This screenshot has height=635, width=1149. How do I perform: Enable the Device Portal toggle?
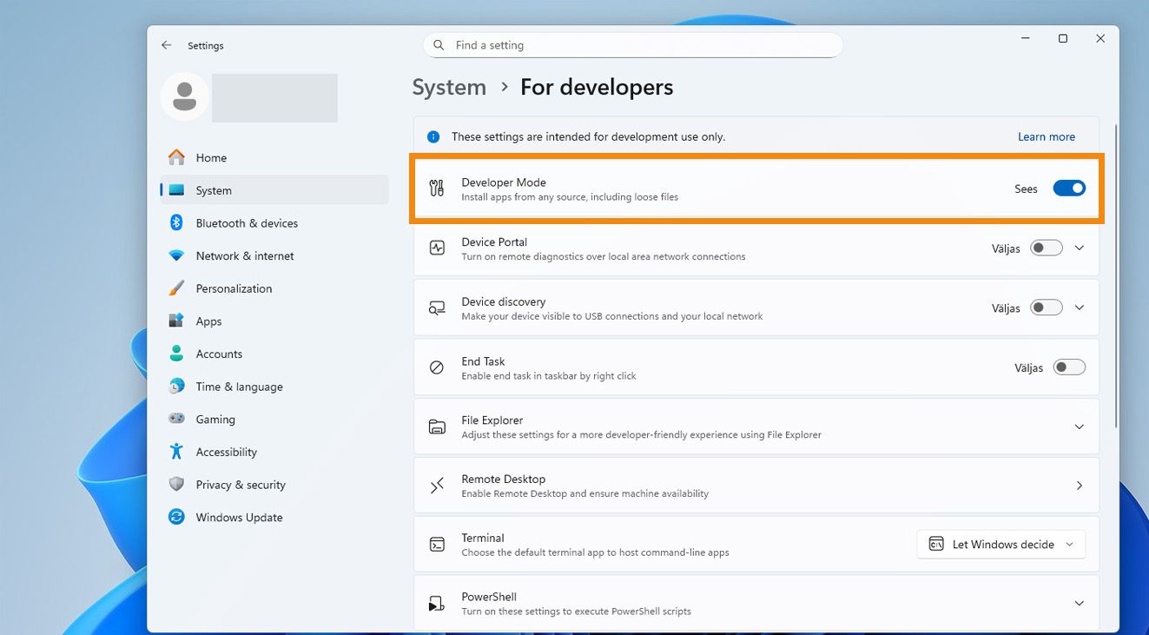[1046, 248]
